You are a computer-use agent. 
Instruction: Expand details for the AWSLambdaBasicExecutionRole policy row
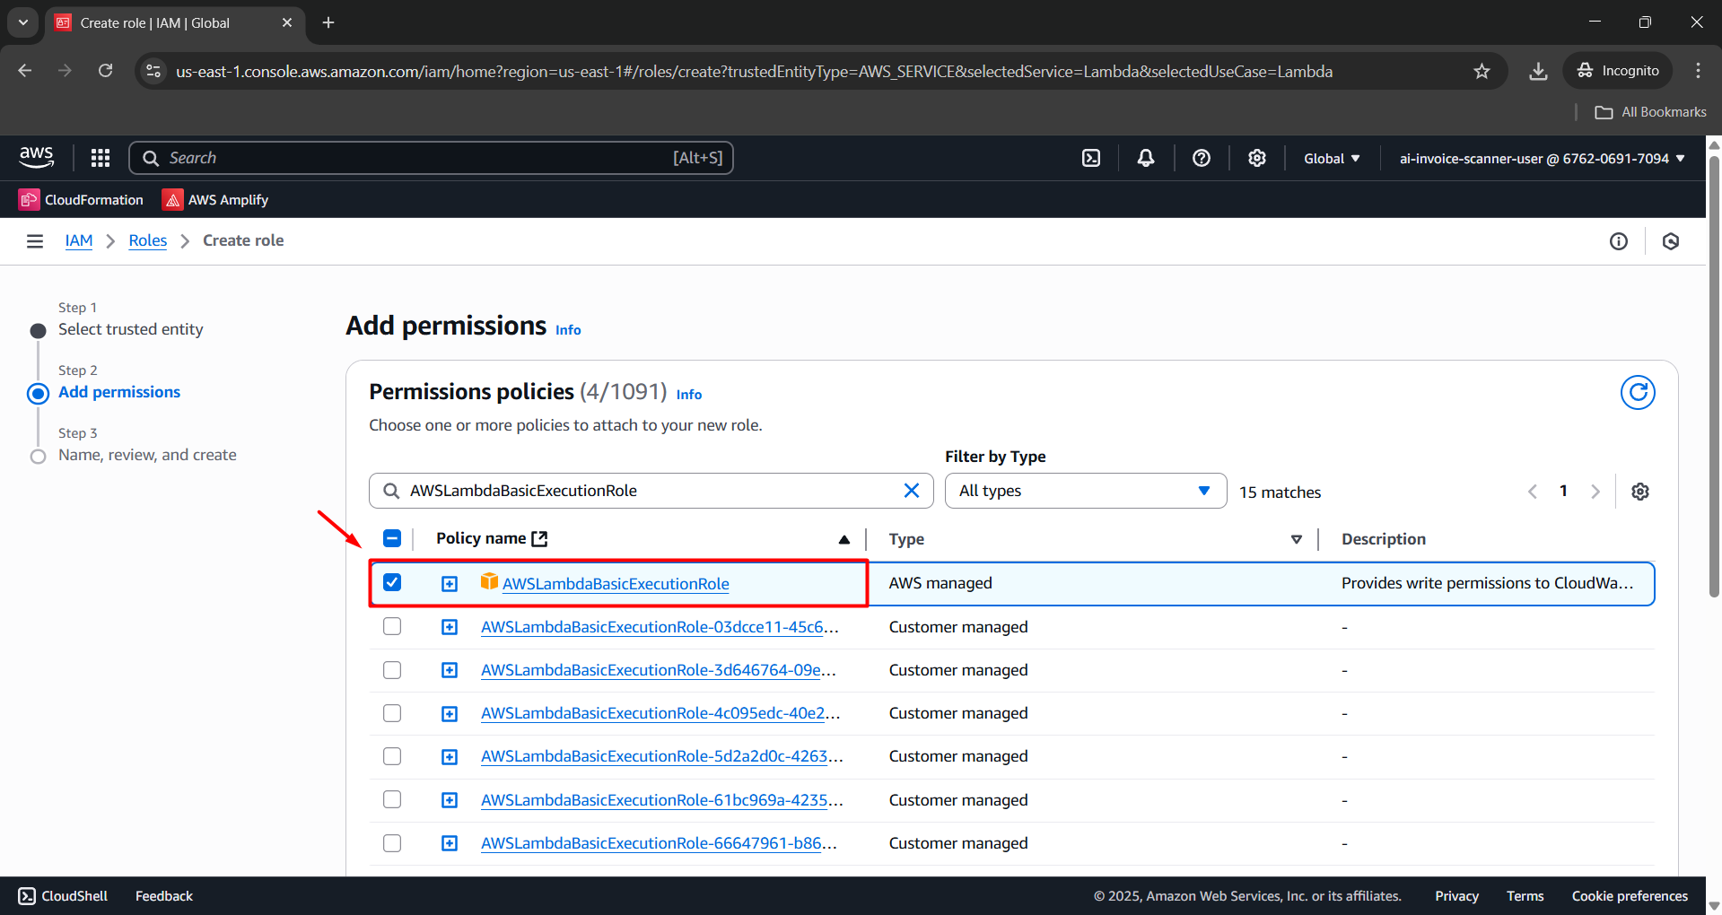[450, 584]
